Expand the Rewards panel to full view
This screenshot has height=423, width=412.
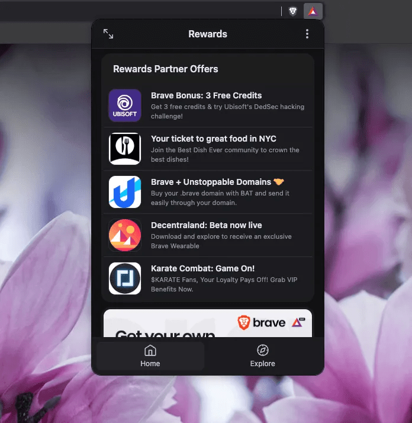point(108,34)
